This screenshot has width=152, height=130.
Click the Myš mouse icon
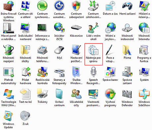click(x=59, y=50)
